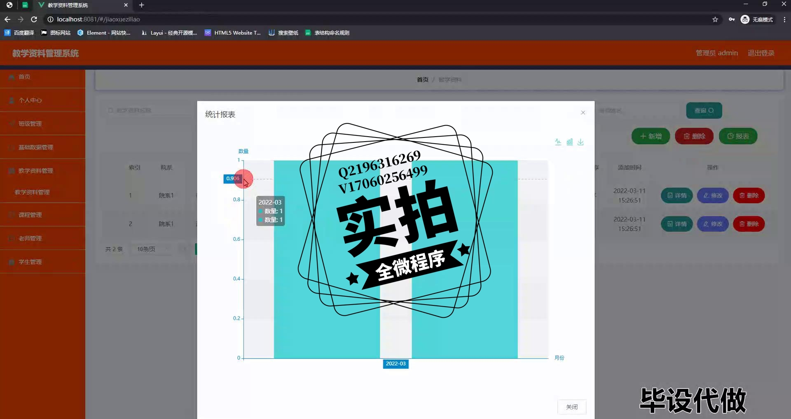Click the 关闭 button in dialog
Viewport: 791px width, 419px height.
tap(572, 407)
